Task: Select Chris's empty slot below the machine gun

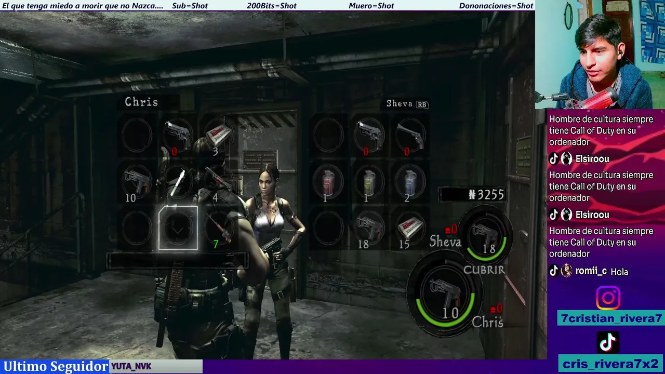Action: coord(137,228)
